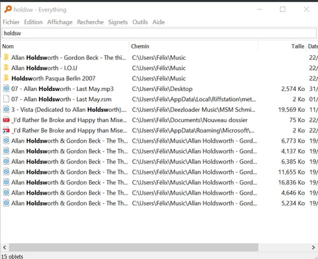Click the audio icon in the 16,836 Ko row
The height and width of the screenshot is (259, 318).
6,182
